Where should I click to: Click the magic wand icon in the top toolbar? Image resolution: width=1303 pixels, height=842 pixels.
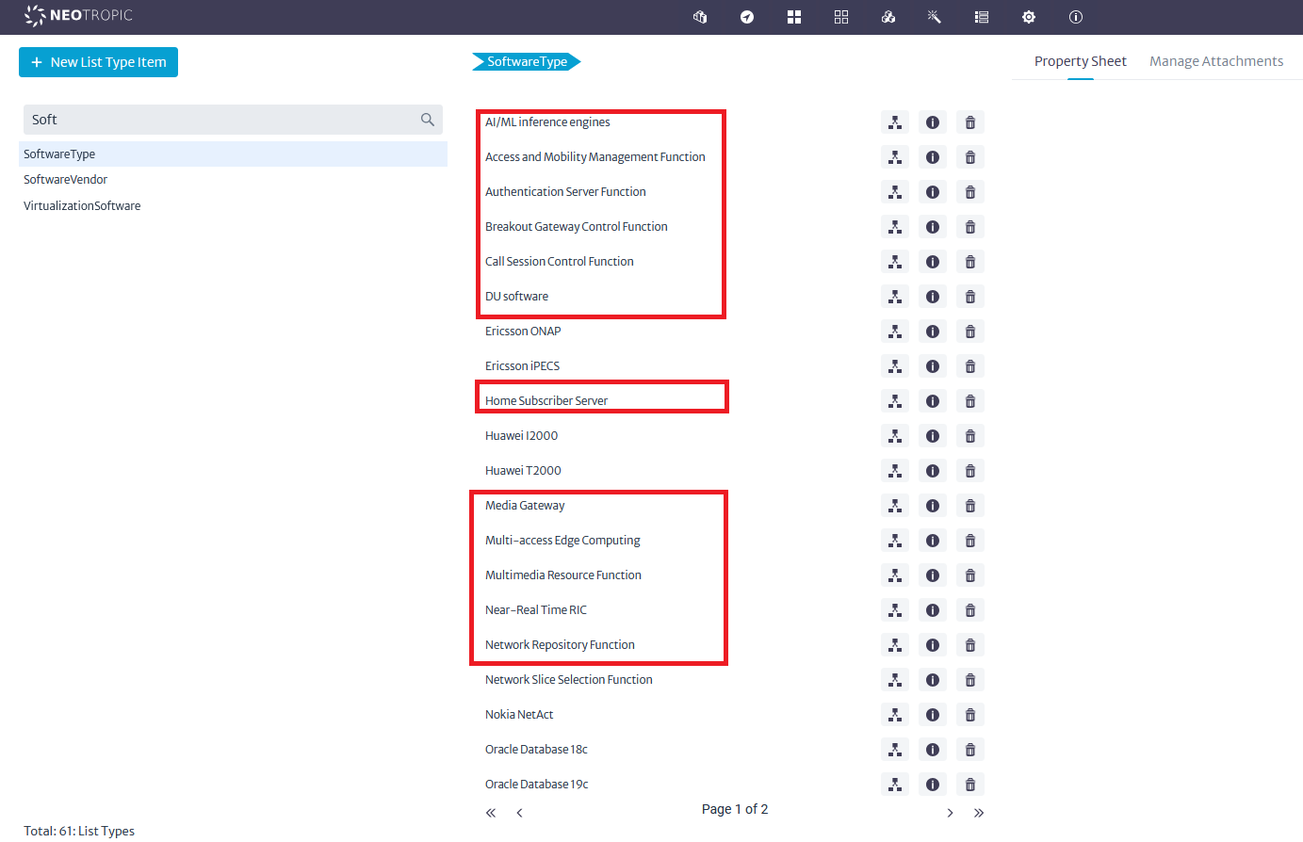[934, 17]
